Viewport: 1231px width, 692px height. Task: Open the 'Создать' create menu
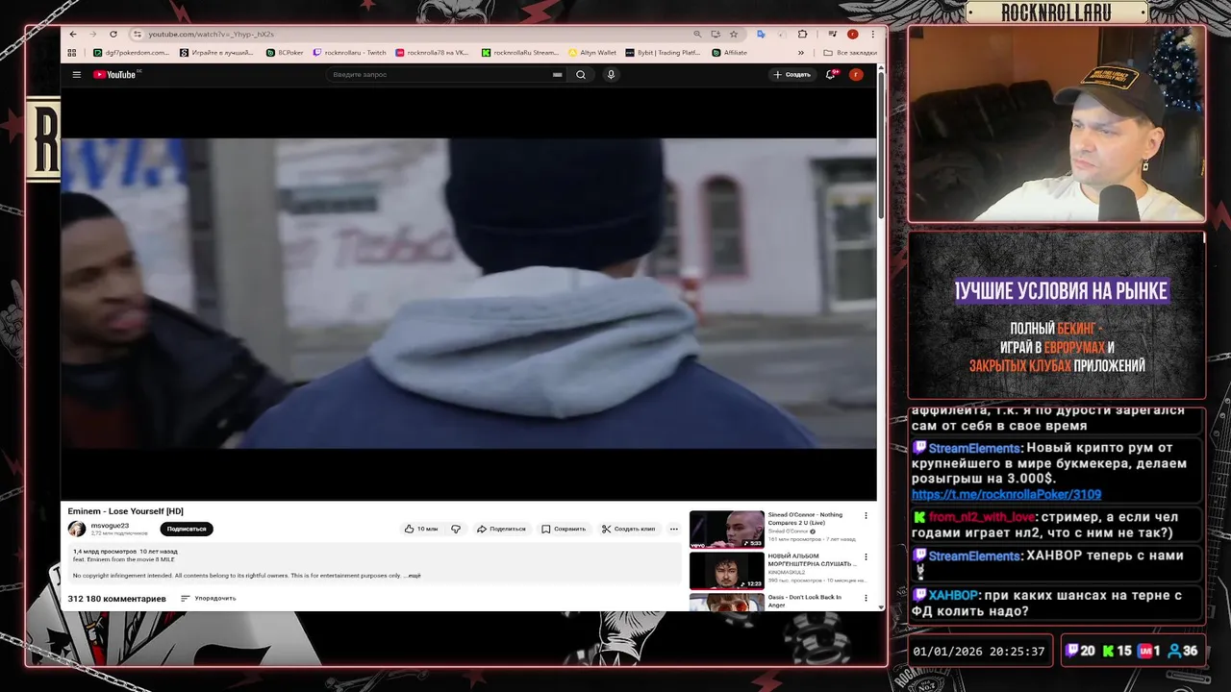point(792,74)
